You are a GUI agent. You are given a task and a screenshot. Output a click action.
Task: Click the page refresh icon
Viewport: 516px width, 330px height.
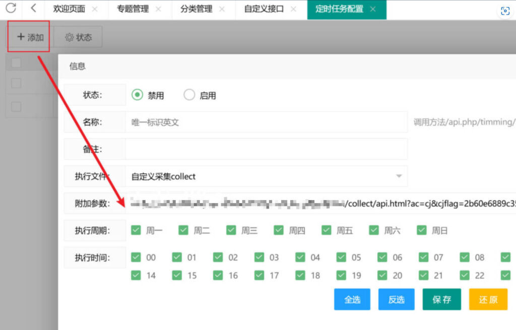click(11, 9)
